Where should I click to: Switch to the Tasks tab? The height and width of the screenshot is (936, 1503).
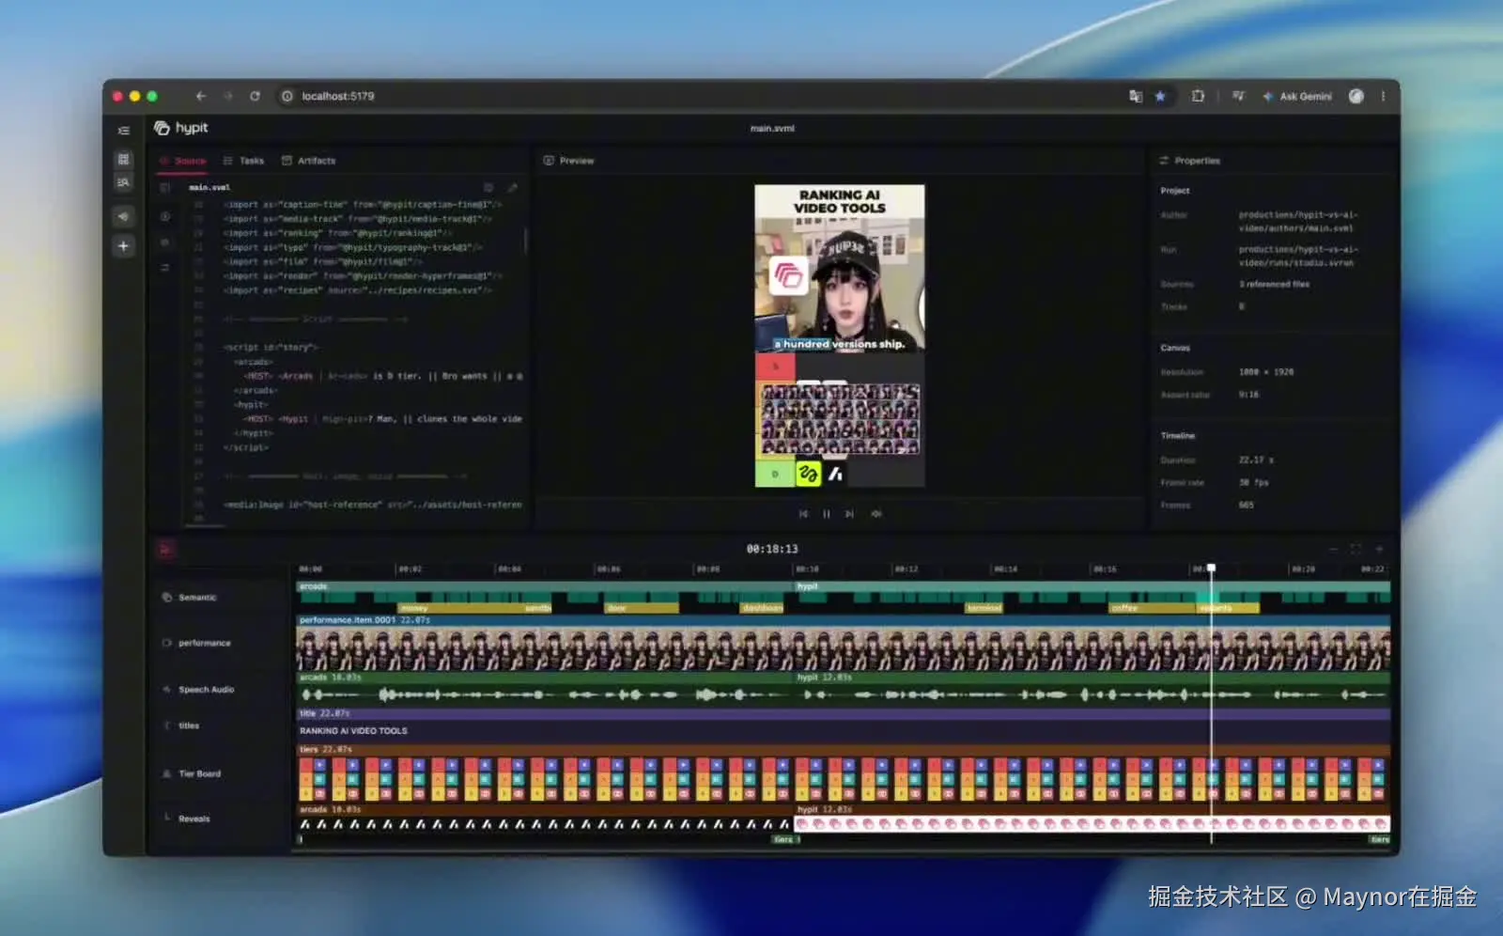click(x=244, y=161)
